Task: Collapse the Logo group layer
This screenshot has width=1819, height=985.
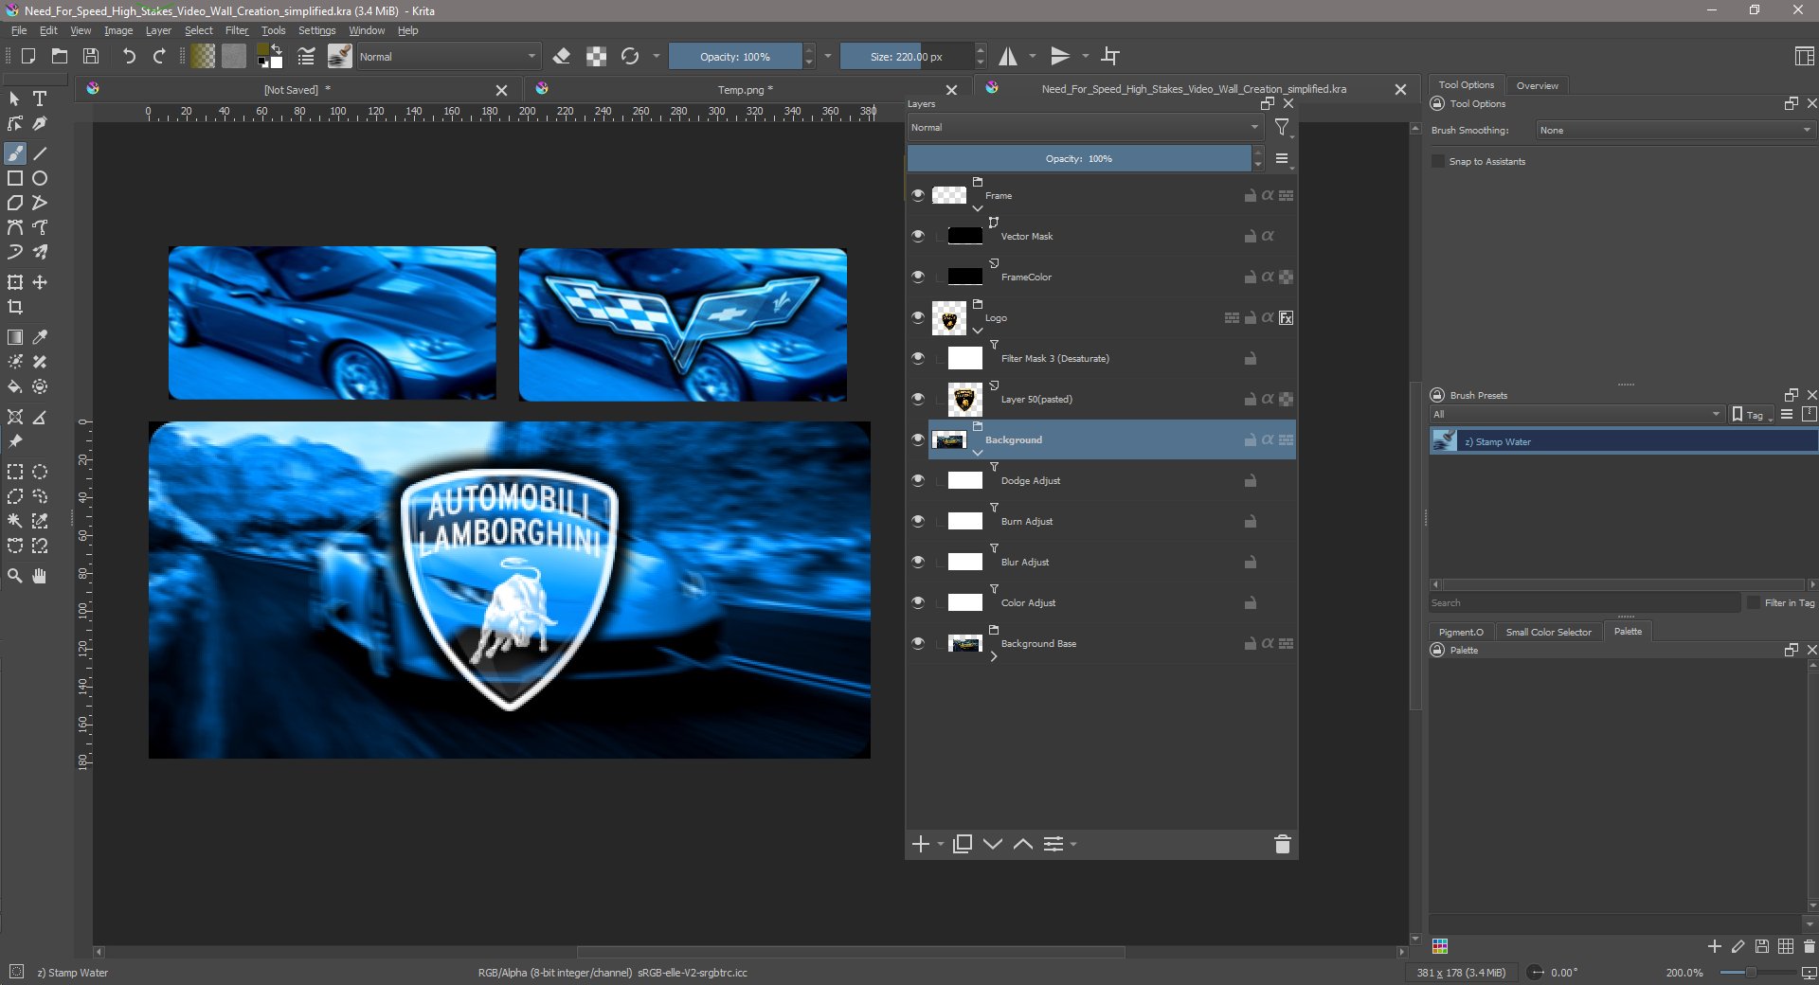Action: (x=978, y=331)
